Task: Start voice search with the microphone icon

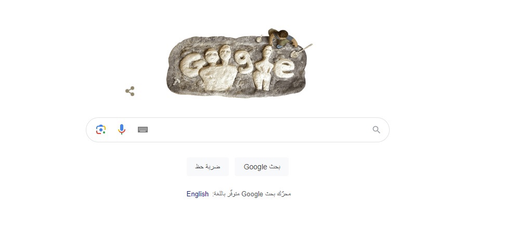Action: 122,129
